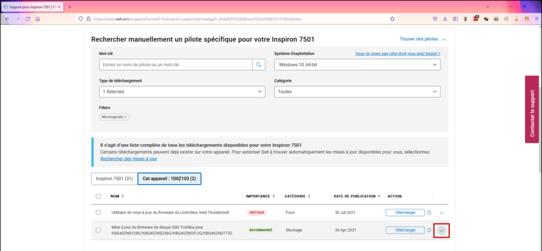This screenshot has width=542, height=251.
Task: Open the Pocket save icon
Action: point(435,19)
